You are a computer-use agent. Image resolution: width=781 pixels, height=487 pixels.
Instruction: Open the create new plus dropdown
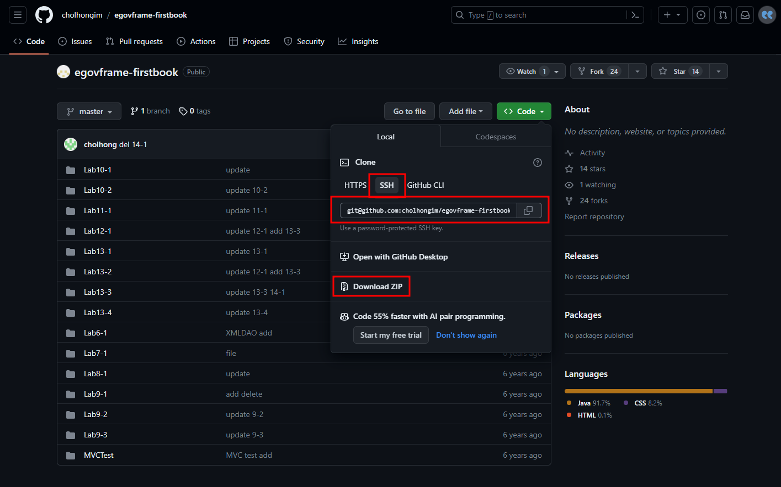[x=672, y=15]
